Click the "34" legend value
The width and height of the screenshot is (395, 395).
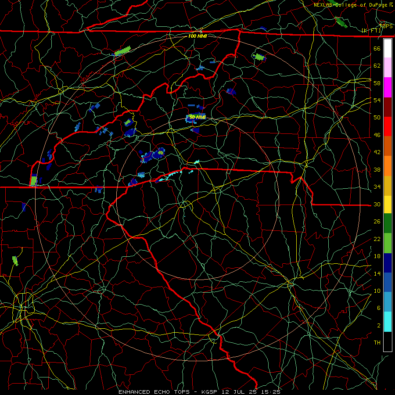[x=377, y=187]
